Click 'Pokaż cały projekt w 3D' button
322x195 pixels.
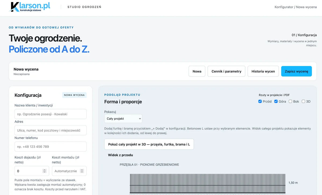pos(149,144)
